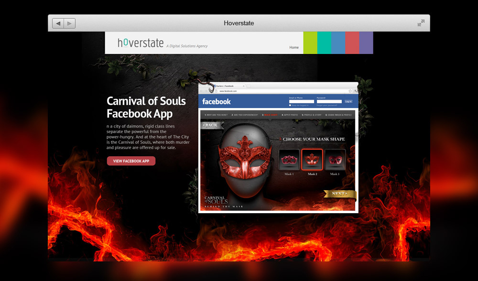Click the View Facebook App button
The image size is (478, 281).
click(131, 161)
